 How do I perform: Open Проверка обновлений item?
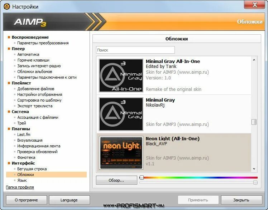click(37, 152)
